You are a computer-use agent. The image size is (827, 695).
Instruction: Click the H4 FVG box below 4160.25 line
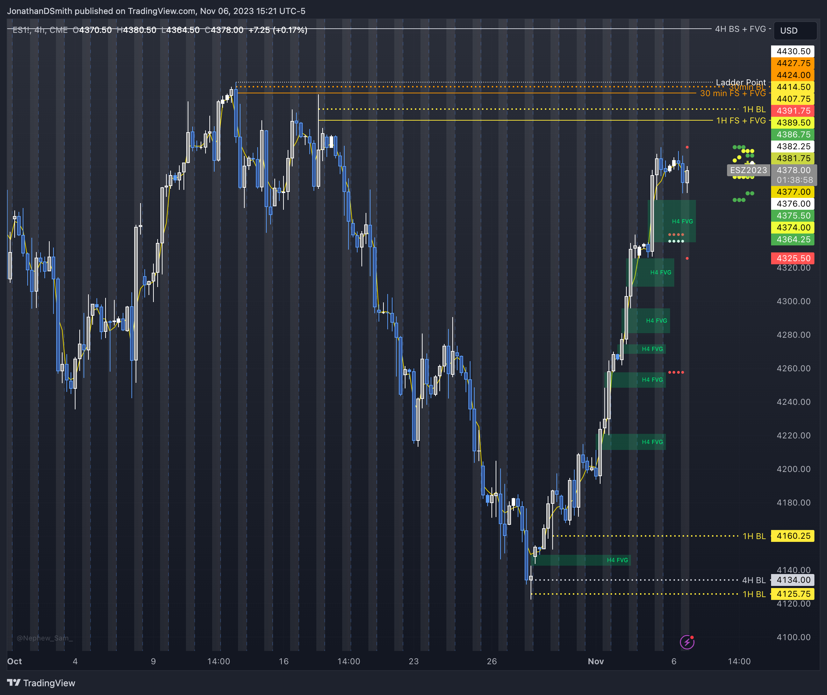click(581, 560)
